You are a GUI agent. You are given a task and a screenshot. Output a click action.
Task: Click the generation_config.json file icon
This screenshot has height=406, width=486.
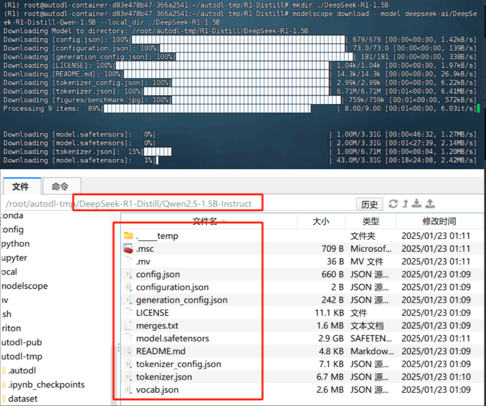128,300
